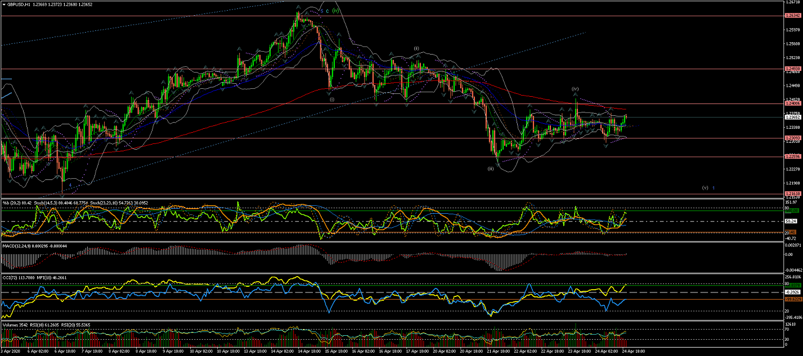The image size is (803, 356).
Task: Click the (v) projected wave label
Action: point(705,187)
